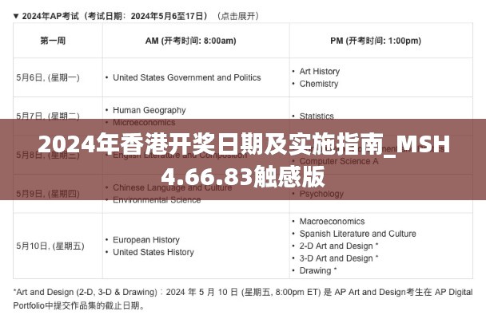Image resolution: width=486 pixels, height=319 pixels.
Task: Click the Portfolio中提交作品集 footnote line
Action: click(x=78, y=306)
